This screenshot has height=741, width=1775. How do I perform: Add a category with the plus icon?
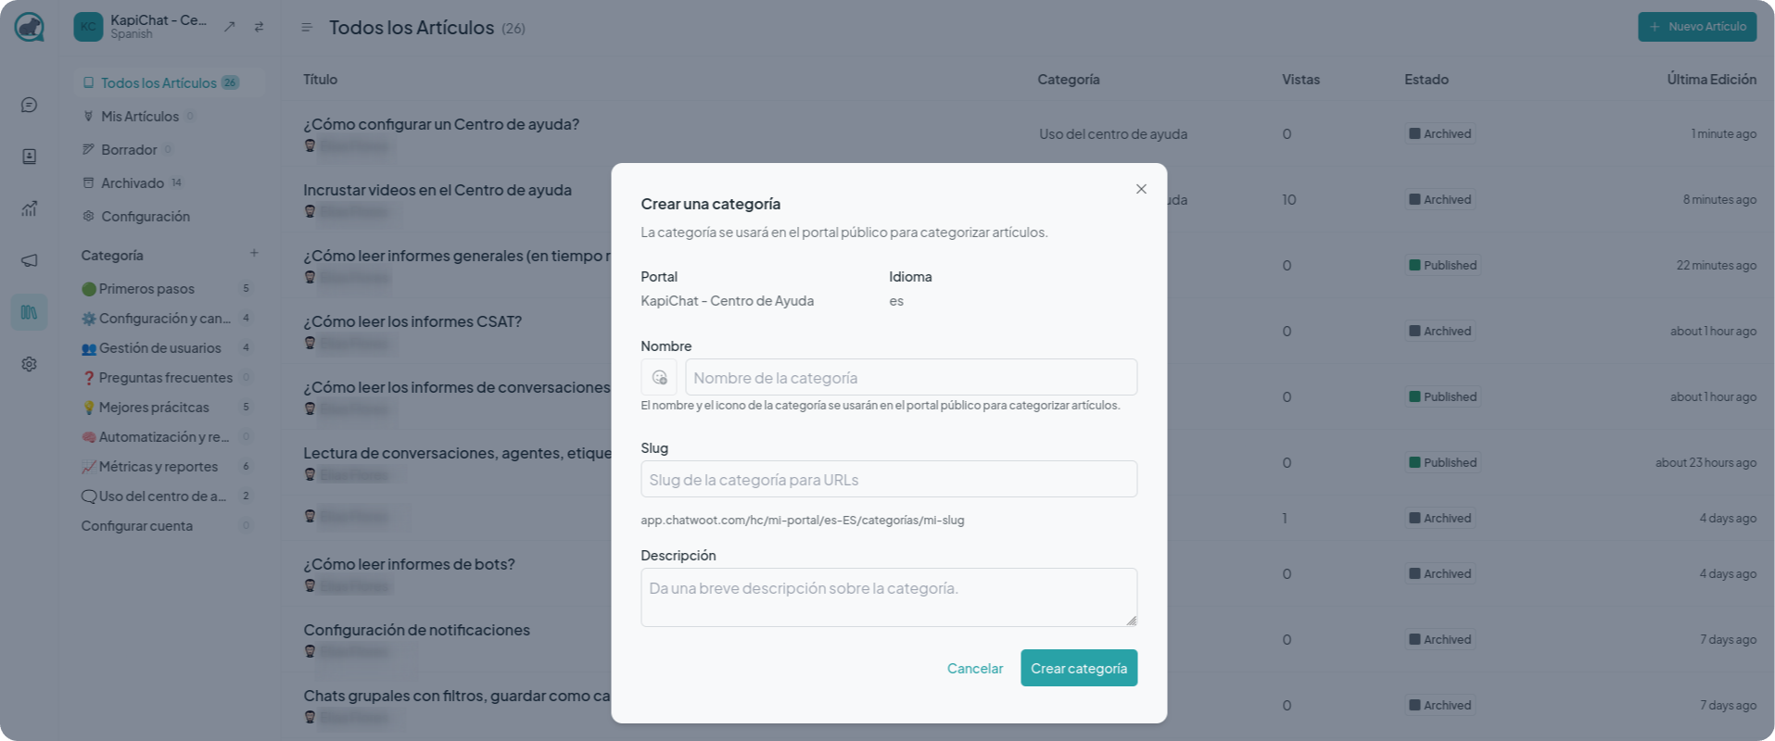[254, 254]
